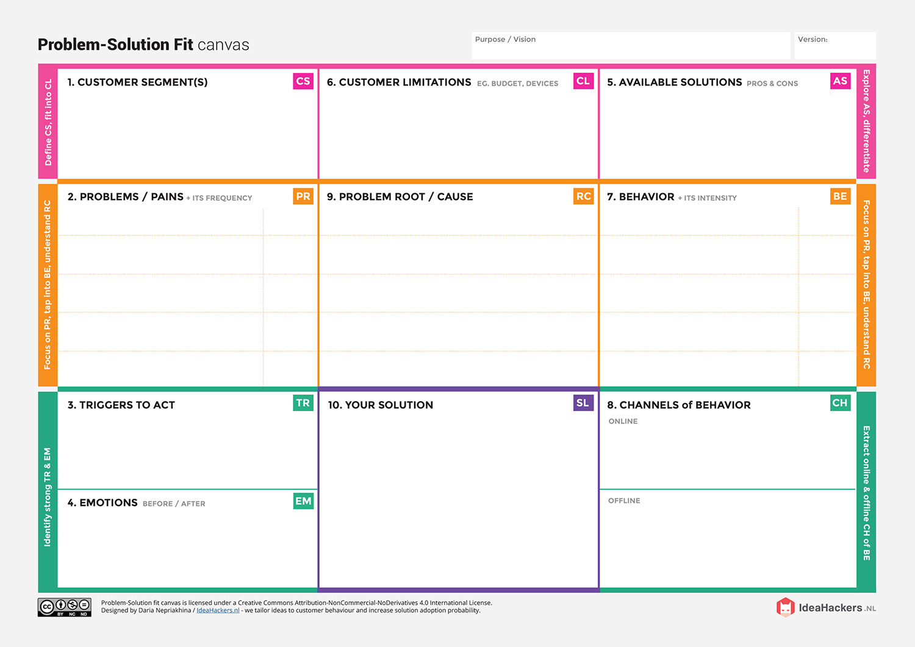Click the Purpose / Vision field
915x647 pixels.
pyautogui.click(x=631, y=46)
